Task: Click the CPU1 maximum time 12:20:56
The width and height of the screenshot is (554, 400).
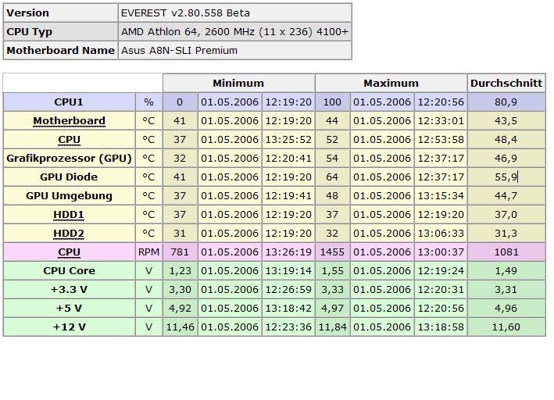Action: (441, 102)
